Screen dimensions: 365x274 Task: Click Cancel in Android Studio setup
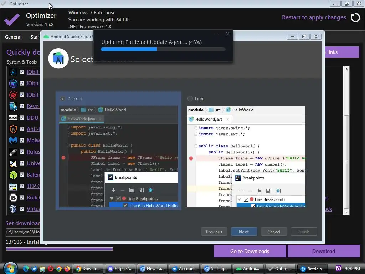[274, 232]
